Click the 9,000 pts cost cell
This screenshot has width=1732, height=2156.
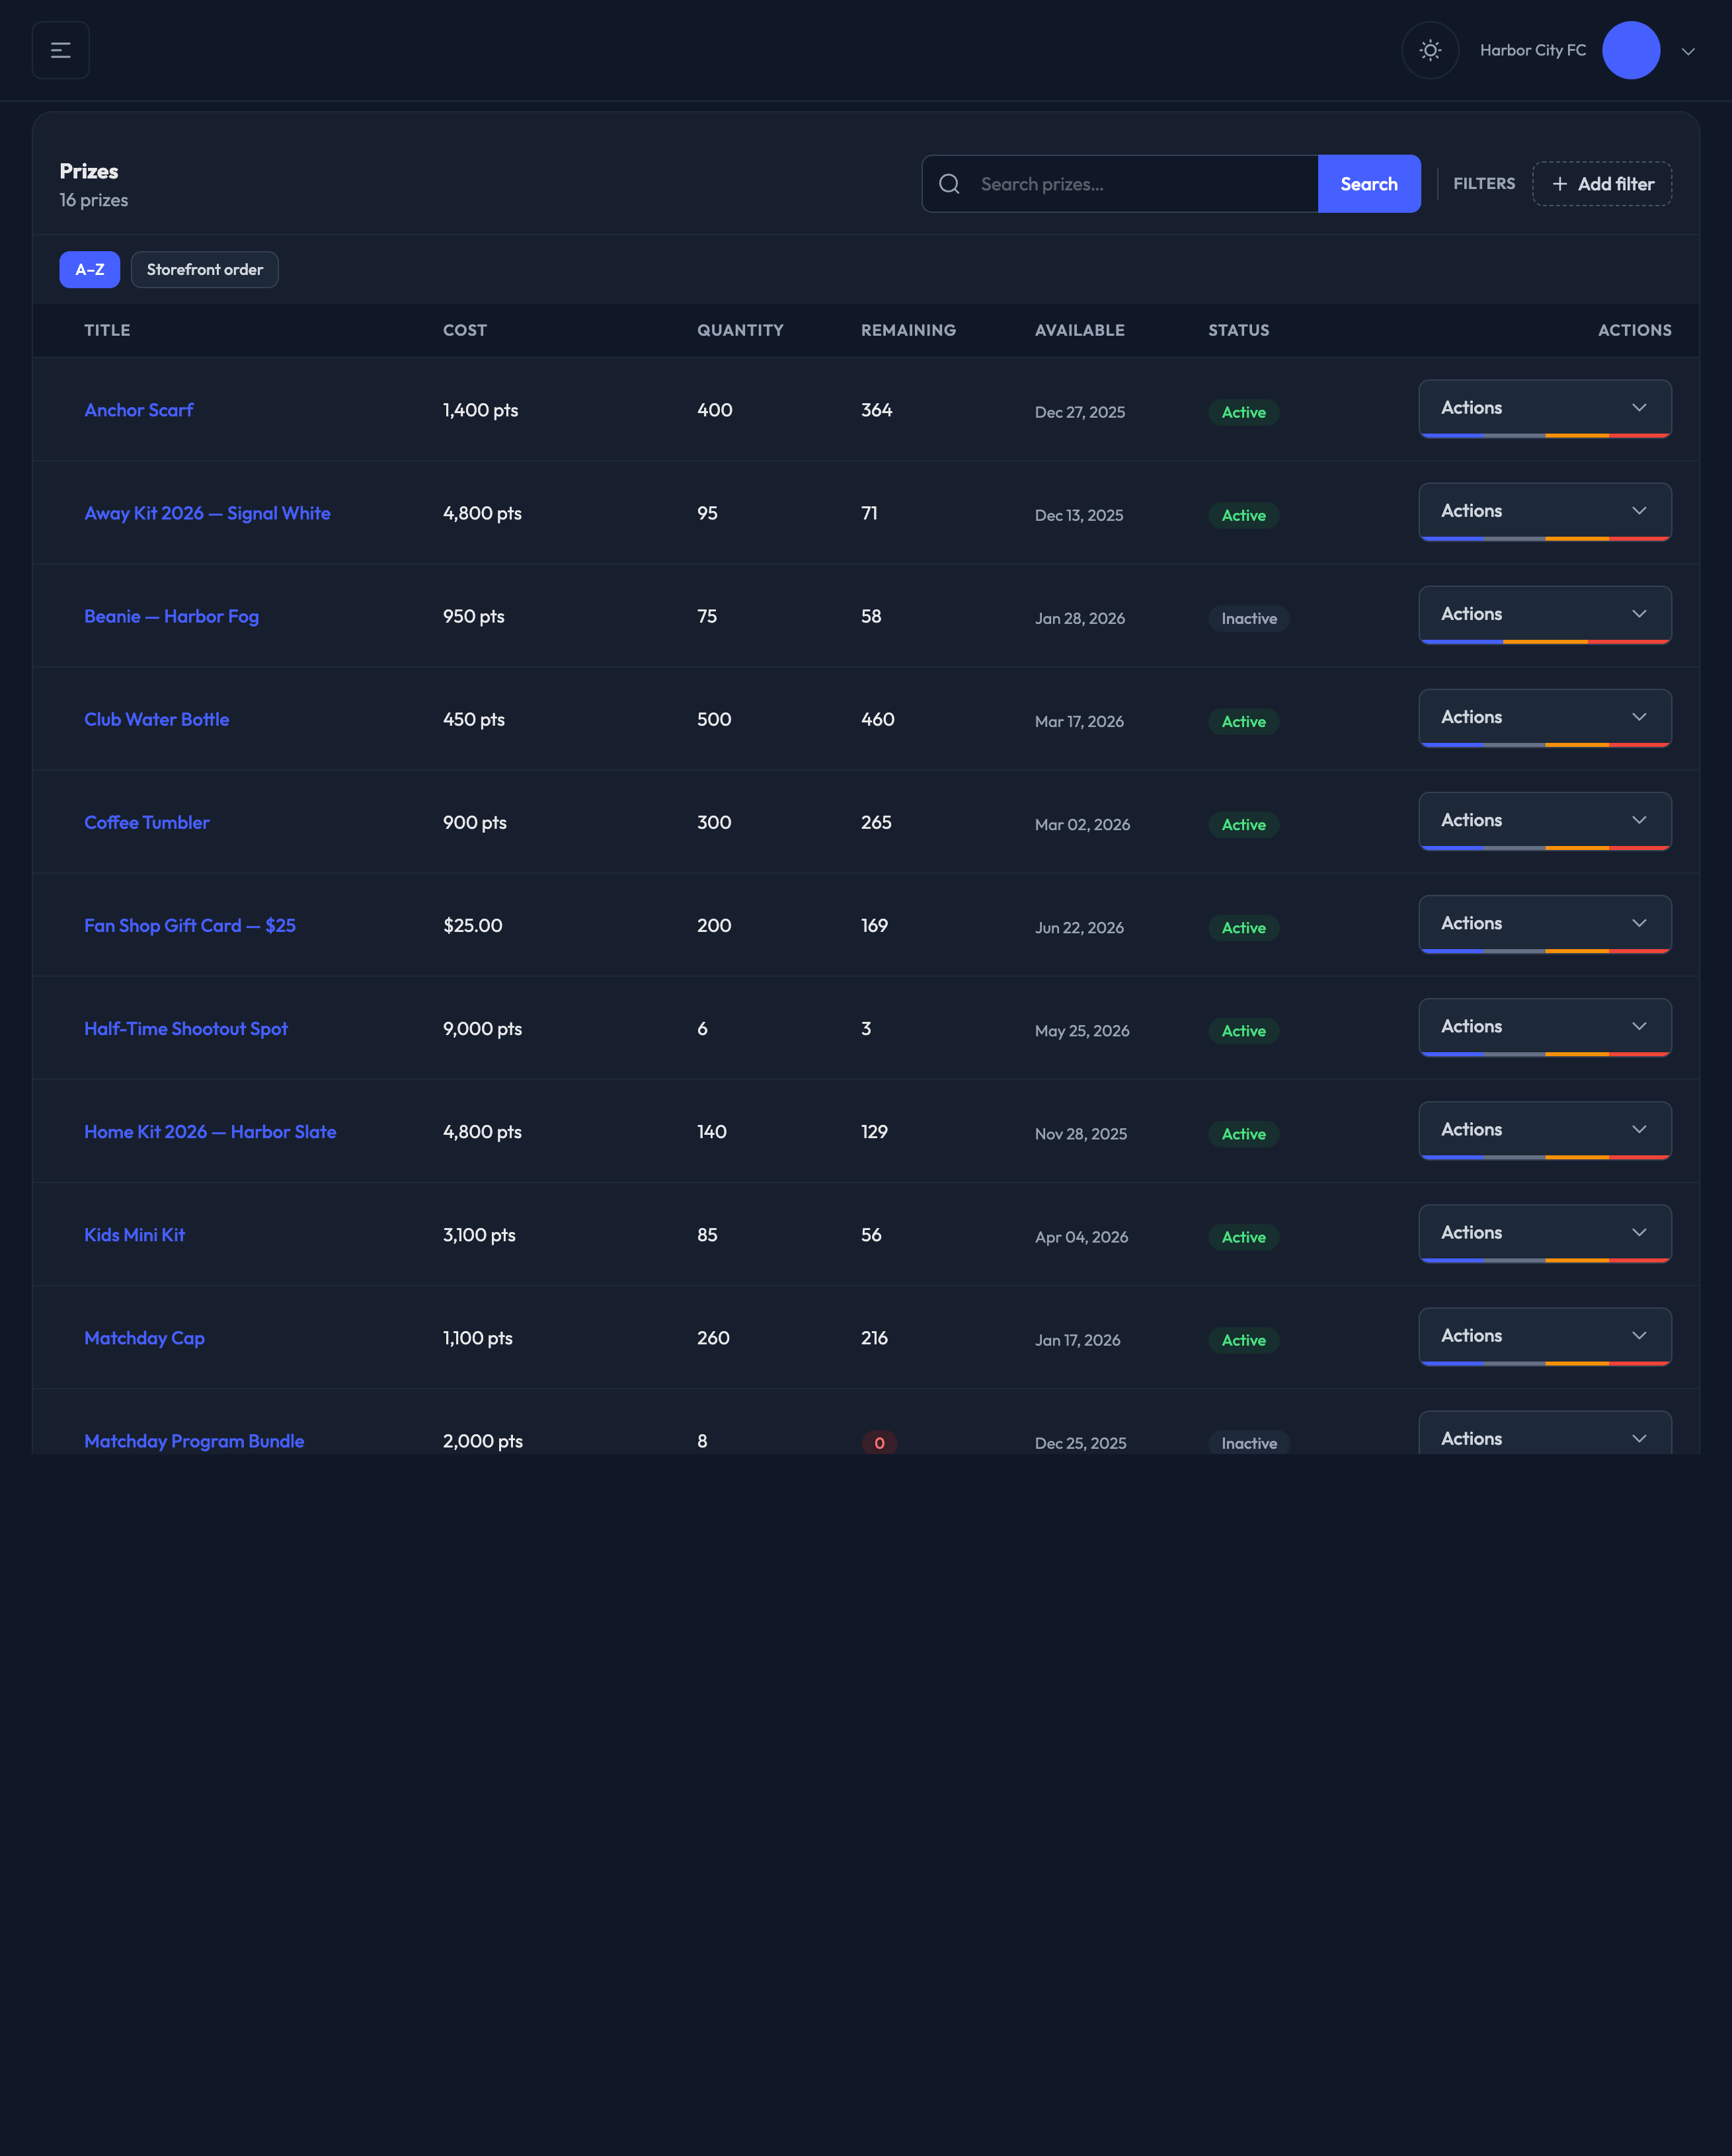482,1028
